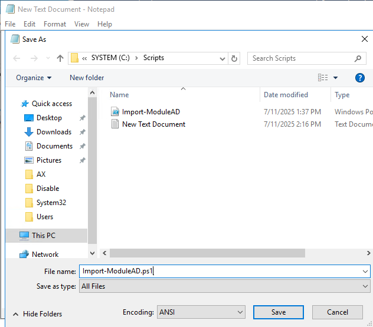
Task: Open Pictures in navigation pane
Action: pyautogui.click(x=49, y=160)
